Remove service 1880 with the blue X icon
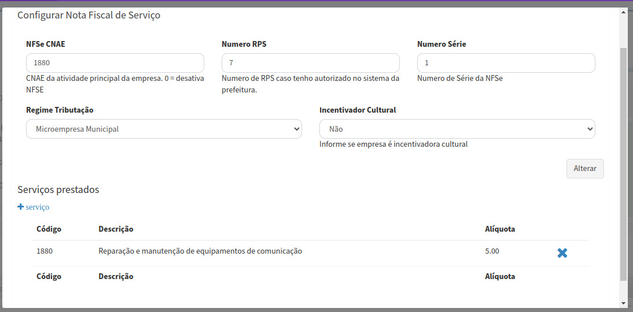The image size is (633, 312). [562, 252]
